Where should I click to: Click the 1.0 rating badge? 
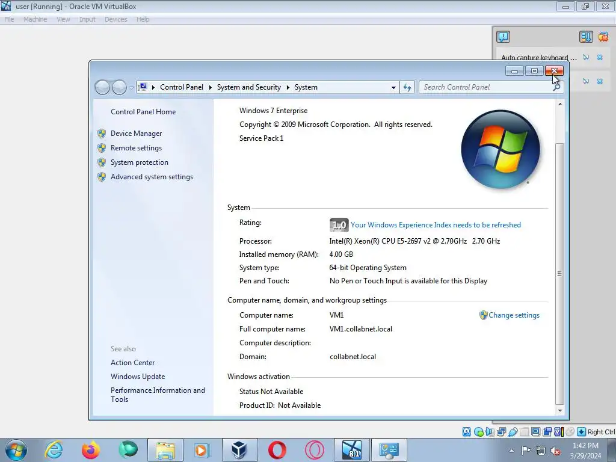(x=339, y=225)
